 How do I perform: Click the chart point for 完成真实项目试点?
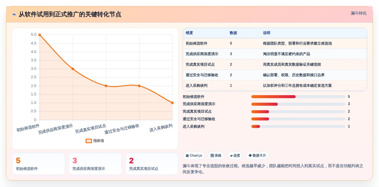tap(106, 86)
